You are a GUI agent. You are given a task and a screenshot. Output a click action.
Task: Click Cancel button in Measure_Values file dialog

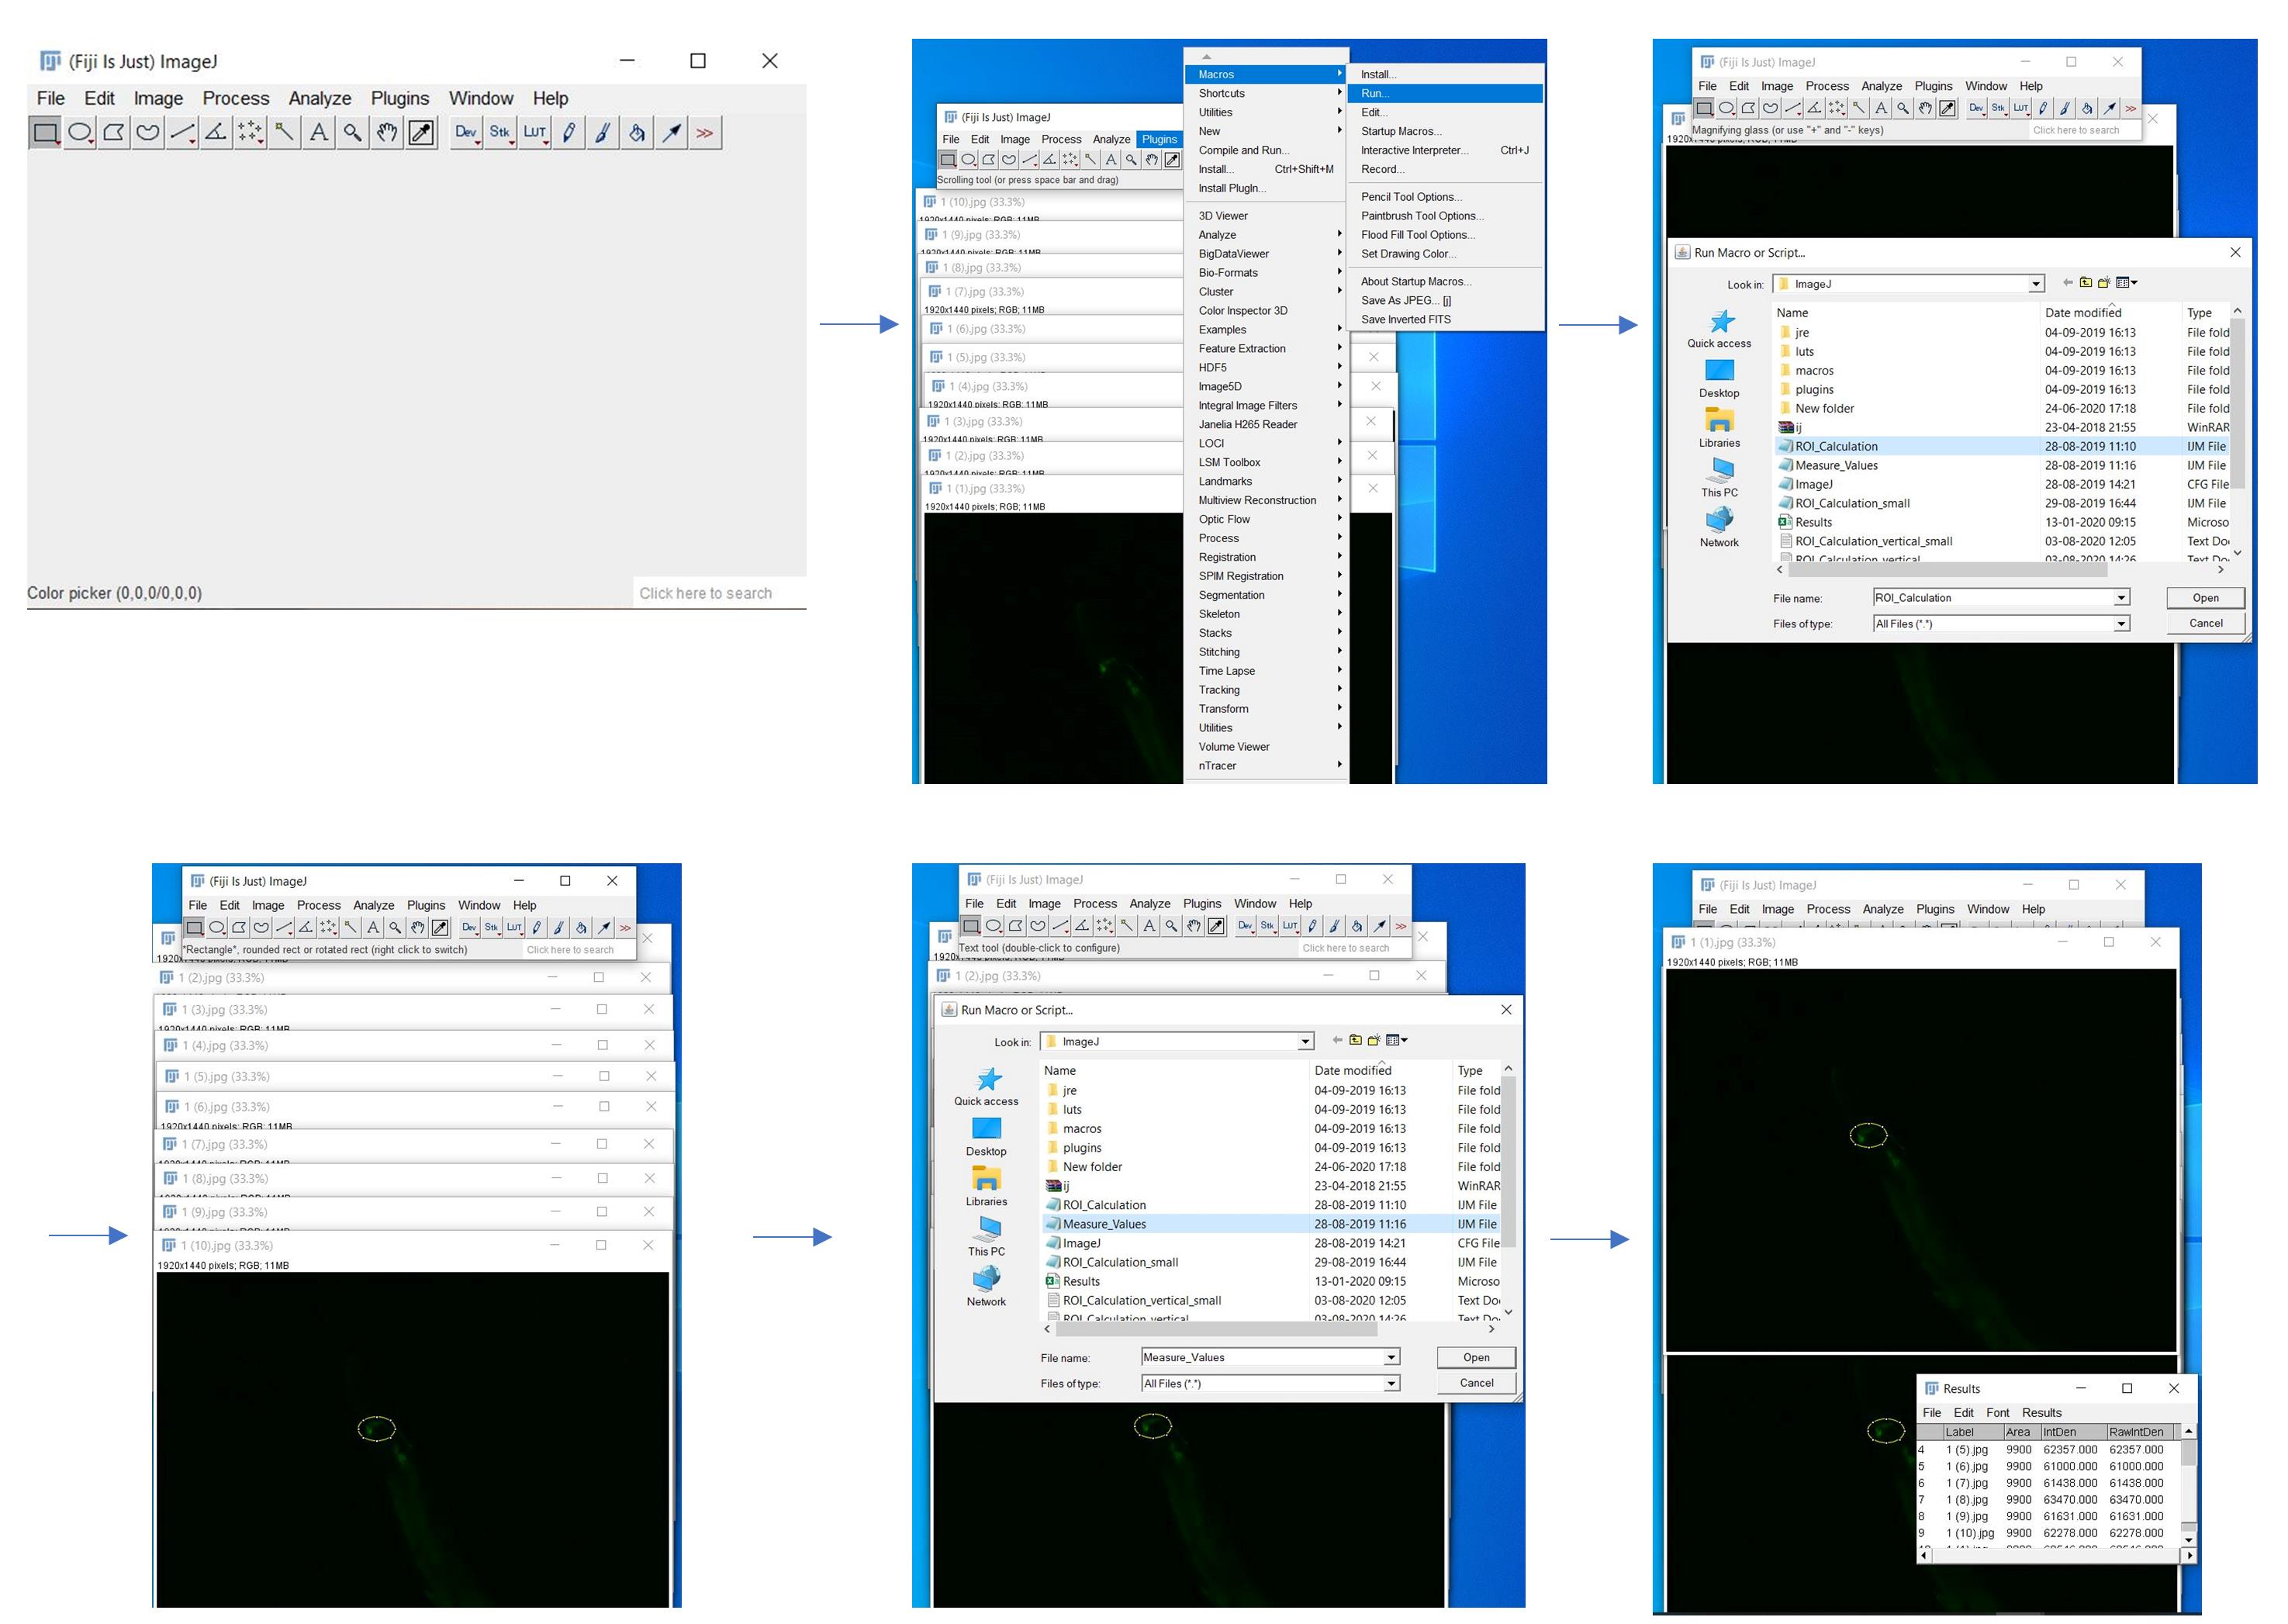click(x=1476, y=1383)
